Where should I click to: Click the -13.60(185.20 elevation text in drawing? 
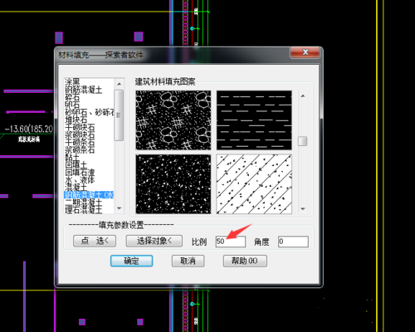(29, 129)
